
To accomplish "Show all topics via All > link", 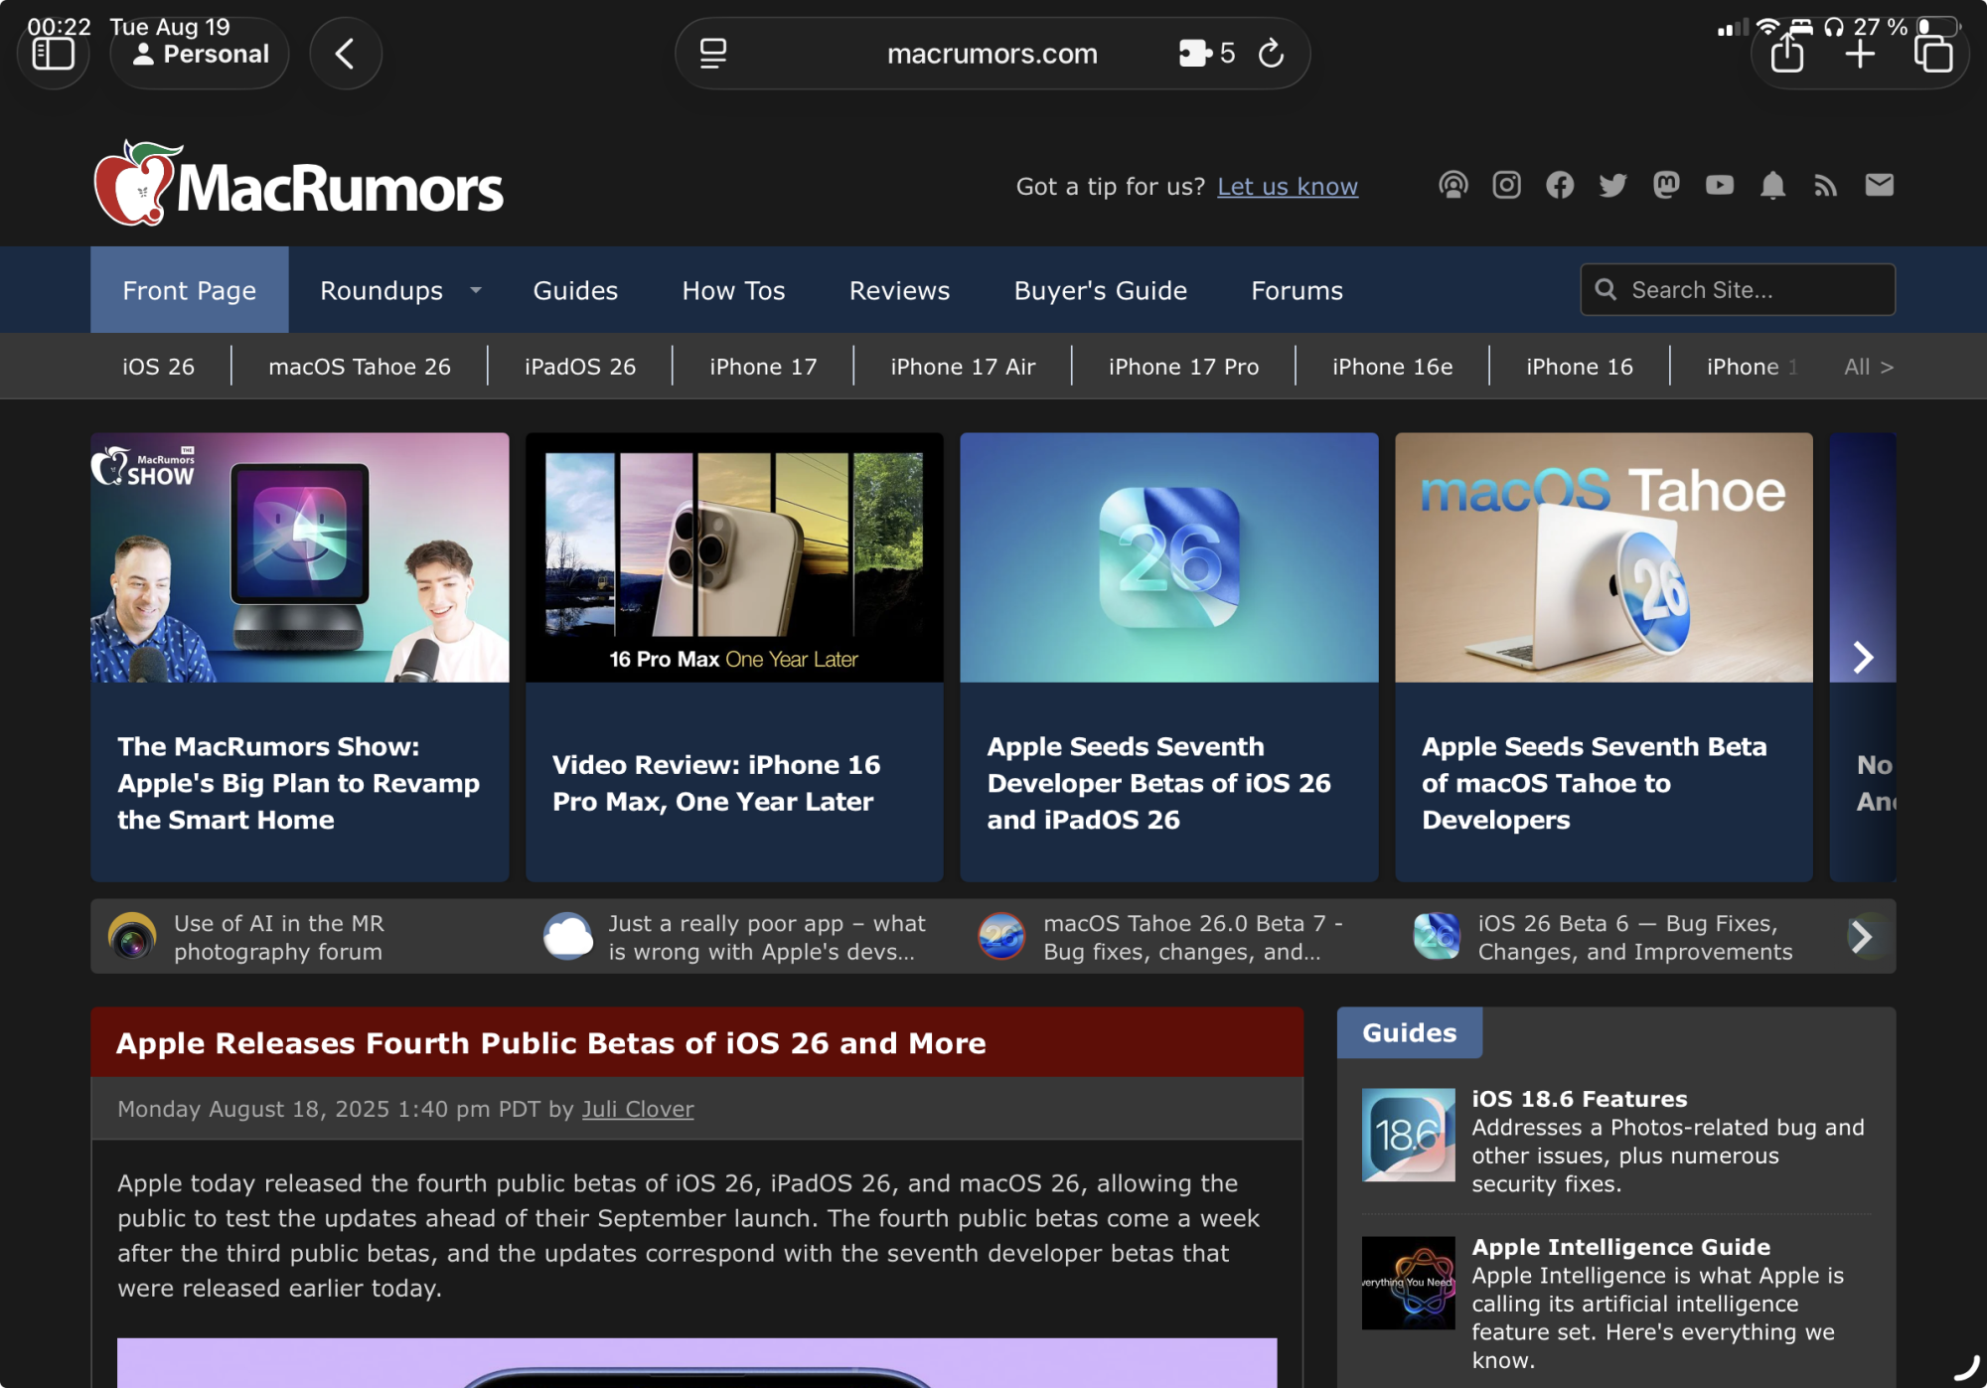I will point(1868,367).
